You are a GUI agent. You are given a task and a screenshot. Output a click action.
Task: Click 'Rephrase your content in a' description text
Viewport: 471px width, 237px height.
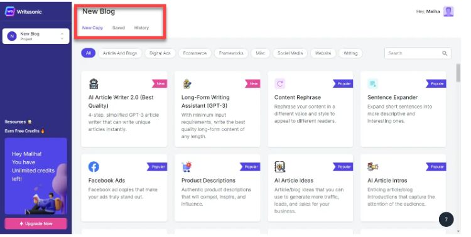pos(305,107)
